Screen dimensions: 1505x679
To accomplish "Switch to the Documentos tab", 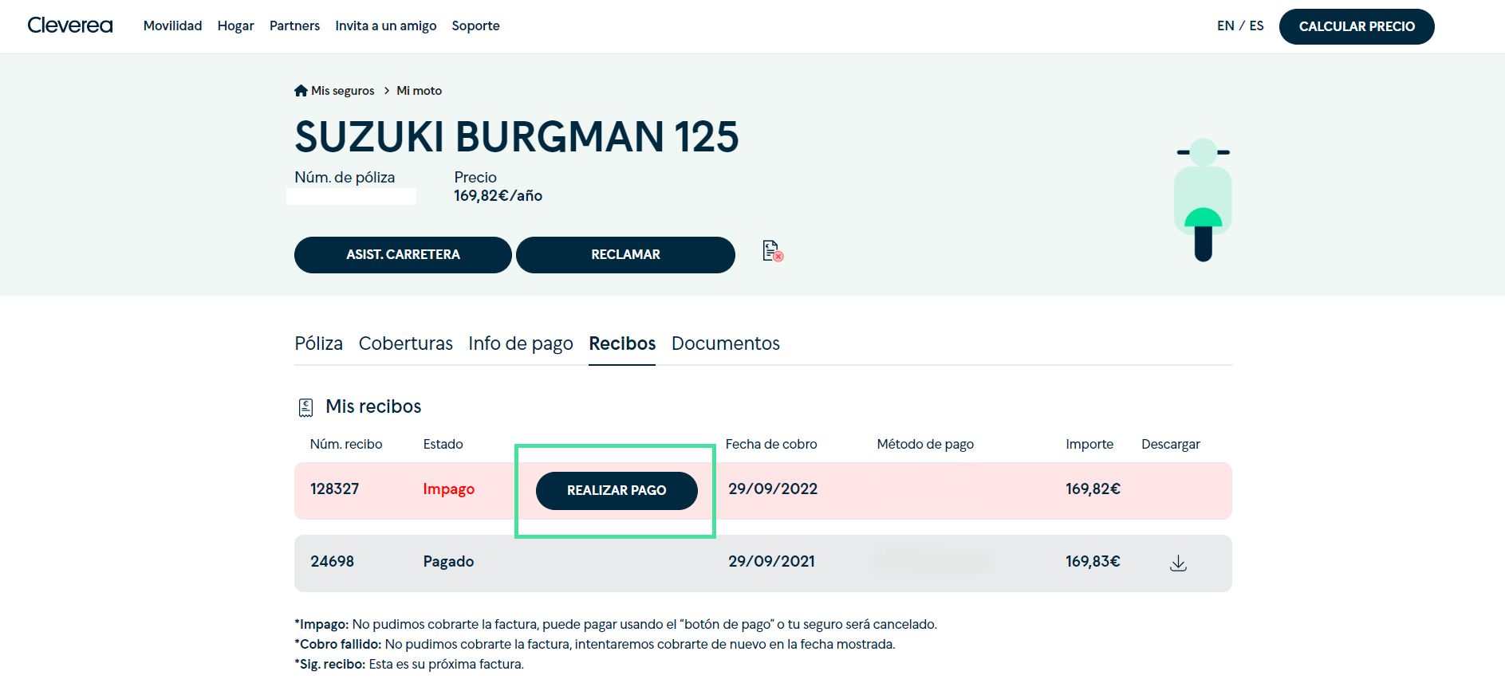I will [x=725, y=343].
